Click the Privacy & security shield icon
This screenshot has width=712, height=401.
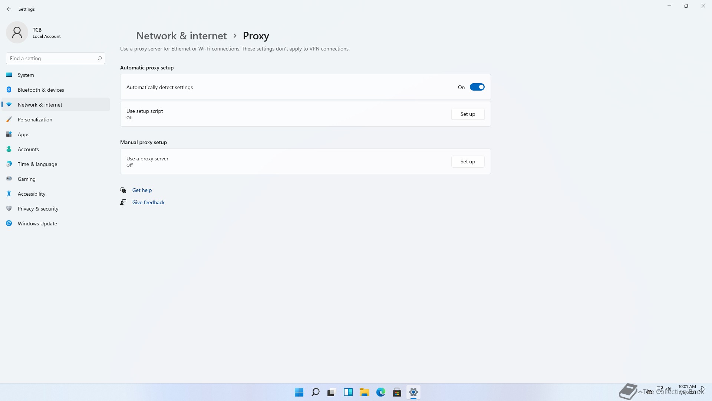coord(9,209)
